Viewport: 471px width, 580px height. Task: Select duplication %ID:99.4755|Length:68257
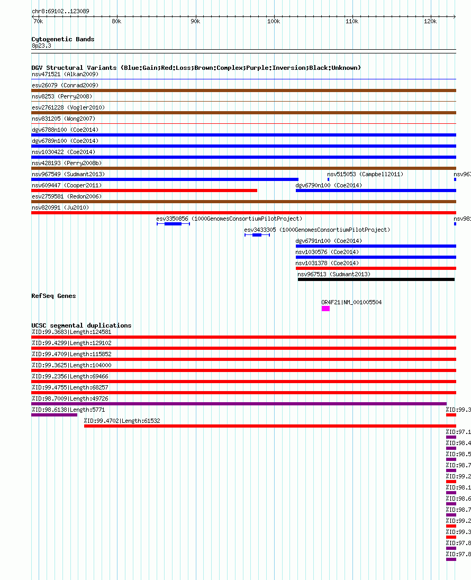70,388
